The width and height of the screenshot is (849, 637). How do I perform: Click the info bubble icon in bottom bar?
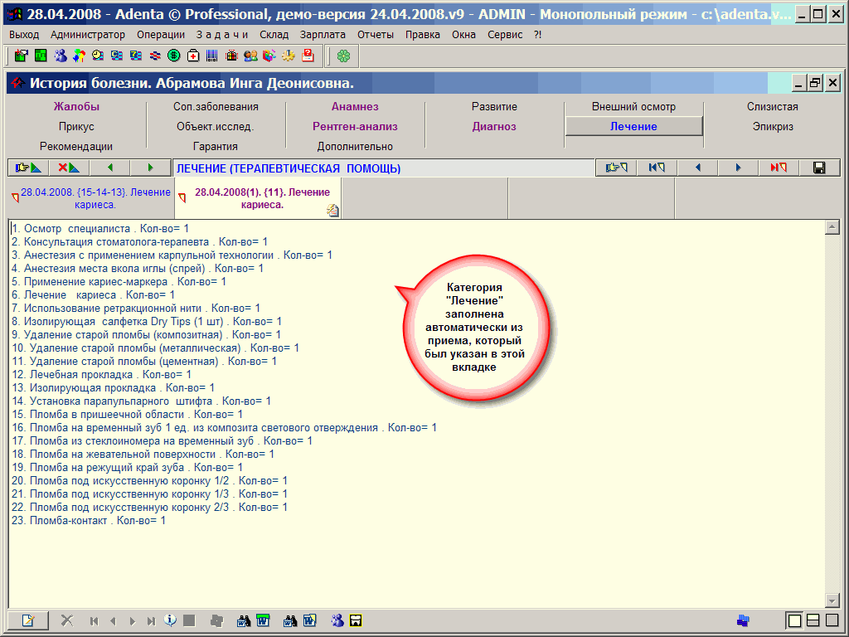pyautogui.click(x=170, y=620)
